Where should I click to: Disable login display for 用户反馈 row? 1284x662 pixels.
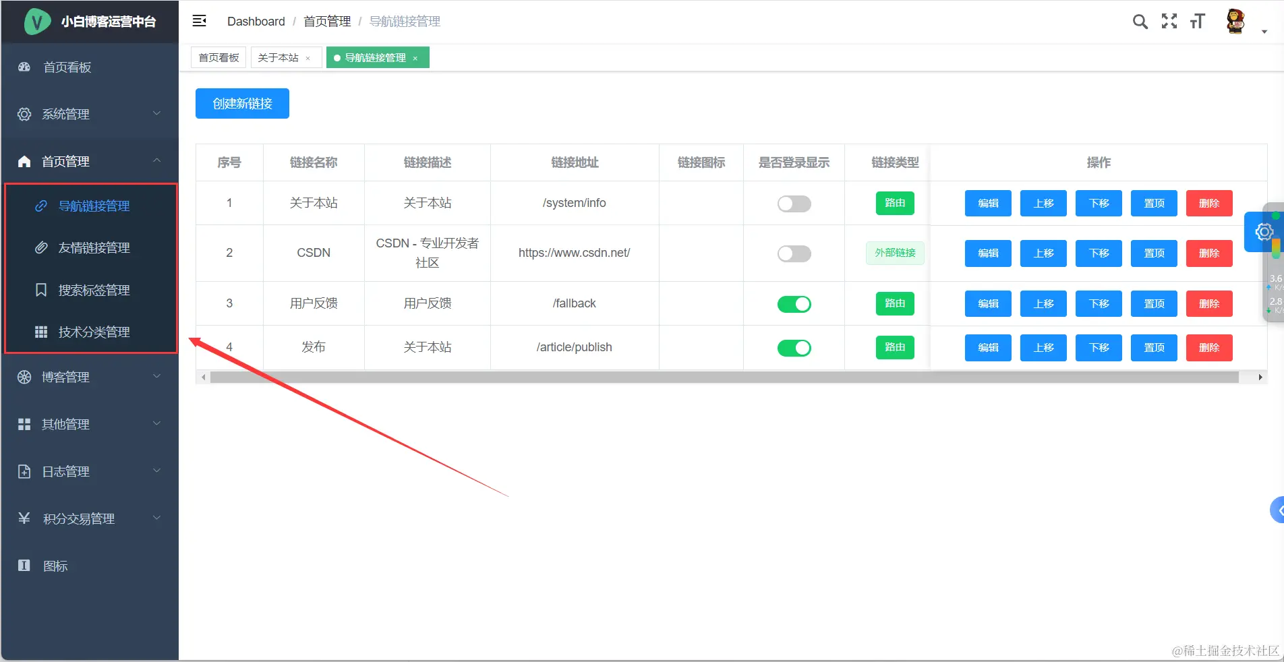pyautogui.click(x=794, y=304)
